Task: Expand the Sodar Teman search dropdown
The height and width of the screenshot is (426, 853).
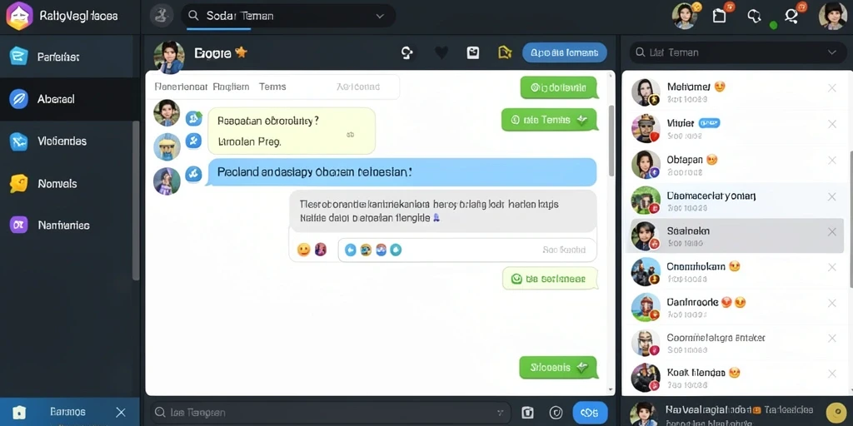Action: tap(380, 17)
